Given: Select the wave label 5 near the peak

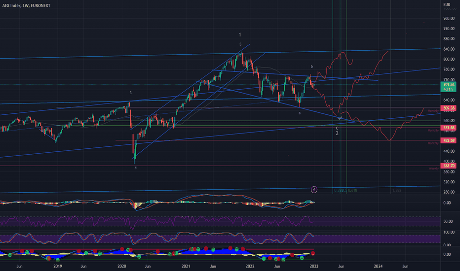Looking at the screenshot, I should pos(240,44).
